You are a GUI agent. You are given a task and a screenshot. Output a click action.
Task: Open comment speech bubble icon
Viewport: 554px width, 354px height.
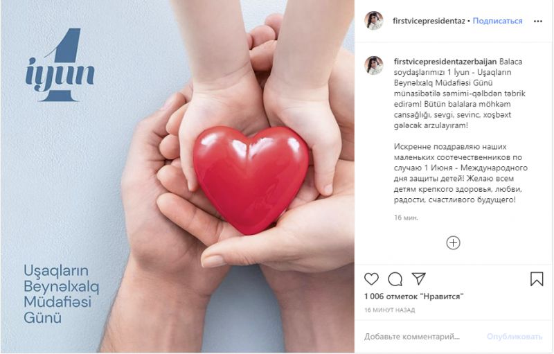[395, 279]
